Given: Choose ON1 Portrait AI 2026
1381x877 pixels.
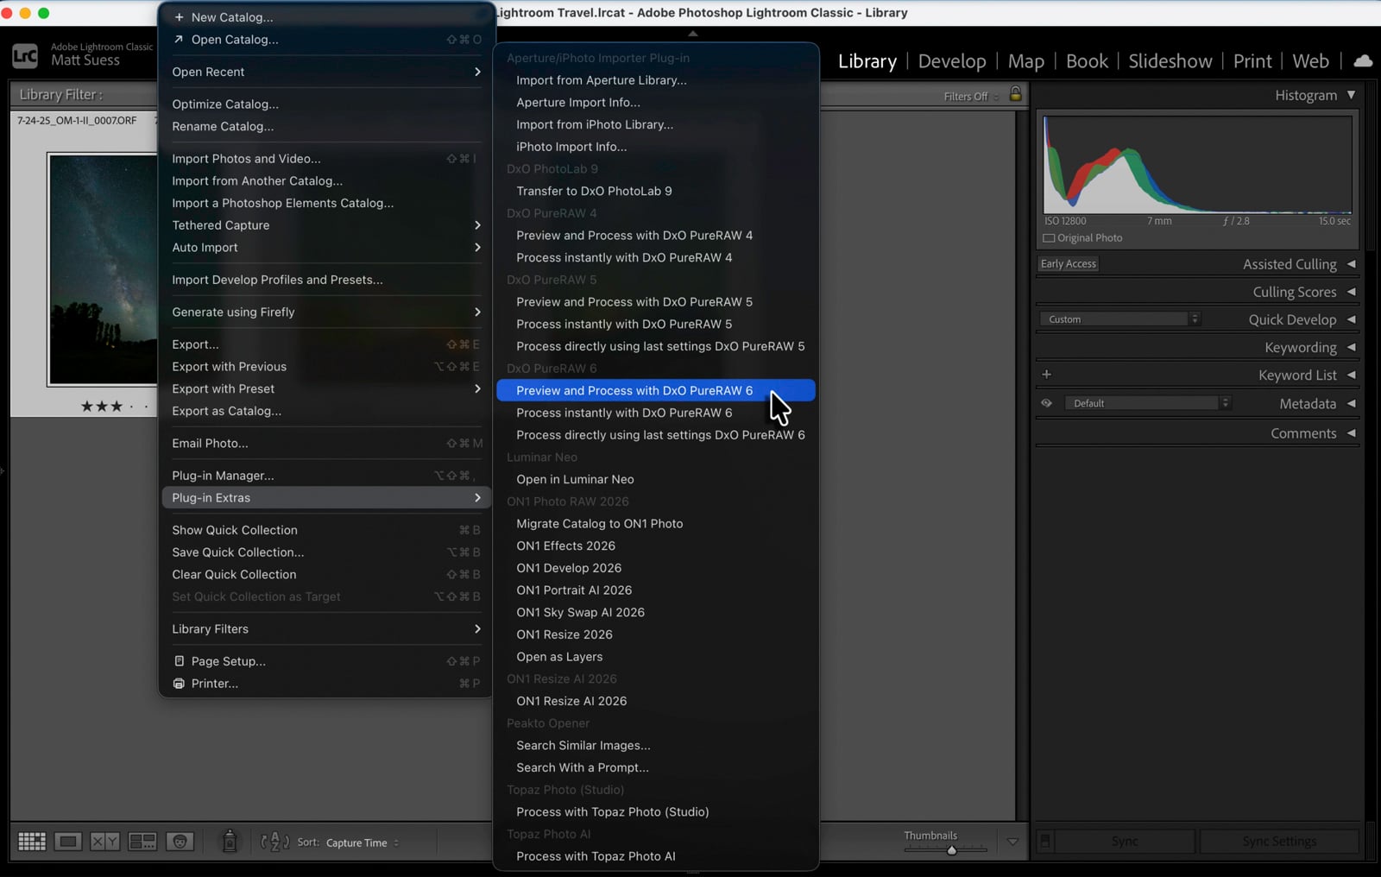Looking at the screenshot, I should (x=656, y=590).
